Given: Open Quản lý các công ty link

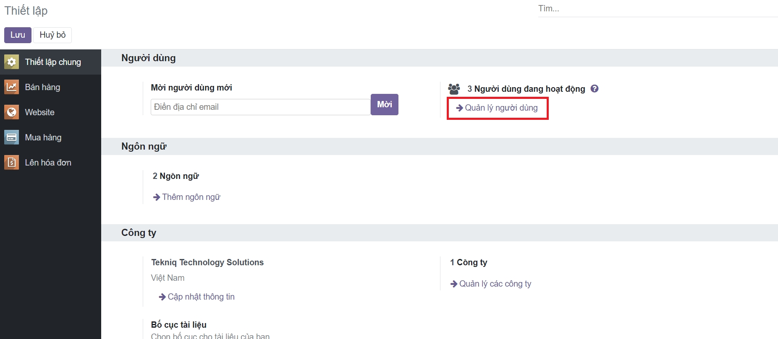Looking at the screenshot, I should [495, 284].
